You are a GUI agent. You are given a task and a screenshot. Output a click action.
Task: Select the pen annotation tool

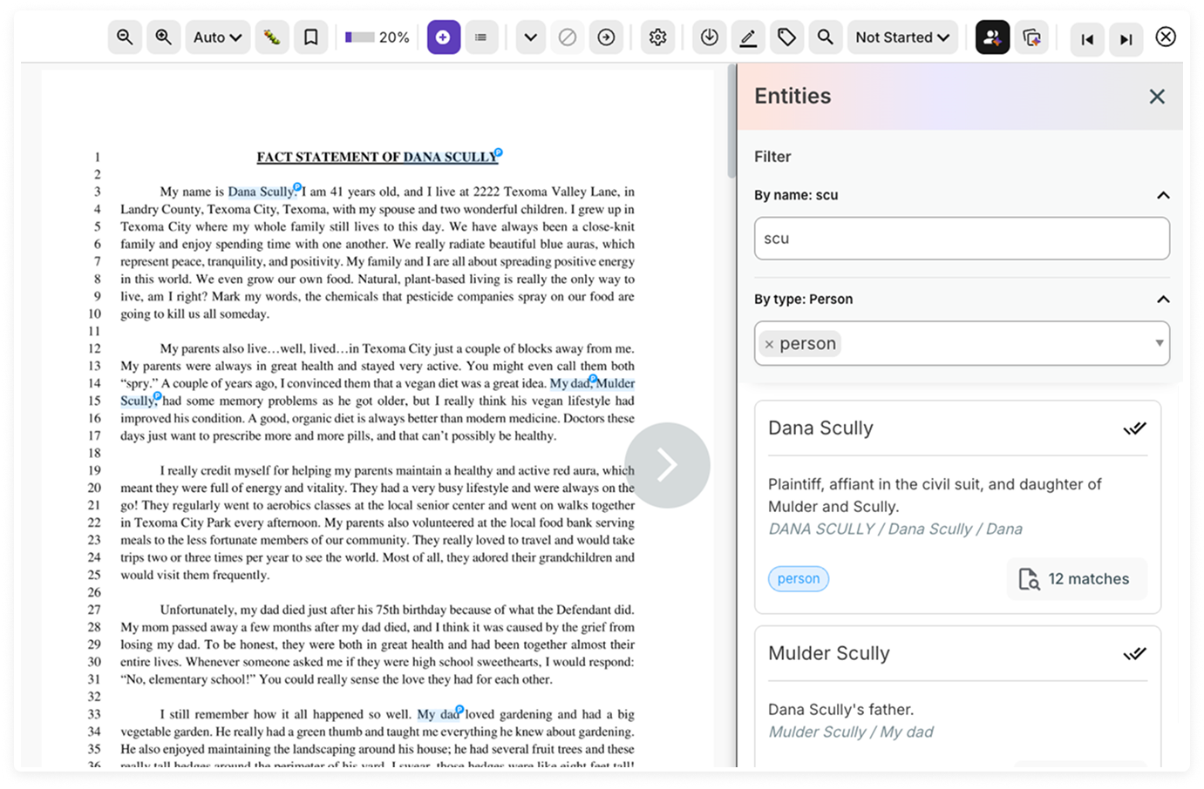[x=748, y=37]
